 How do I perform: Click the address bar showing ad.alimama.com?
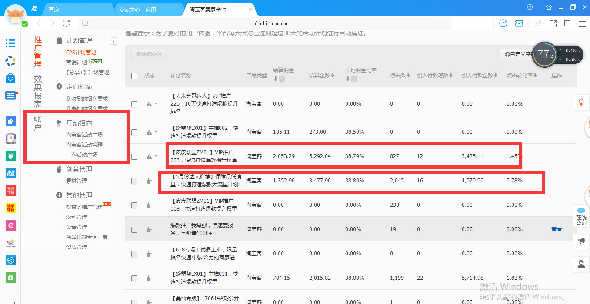click(x=270, y=23)
